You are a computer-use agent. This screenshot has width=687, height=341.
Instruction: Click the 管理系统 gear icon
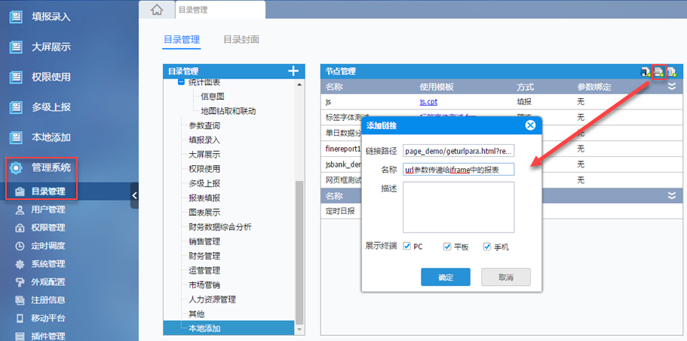pos(16,167)
